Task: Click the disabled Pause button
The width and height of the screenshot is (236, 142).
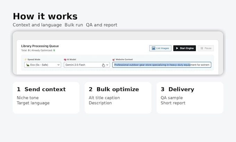Action: 206,48
